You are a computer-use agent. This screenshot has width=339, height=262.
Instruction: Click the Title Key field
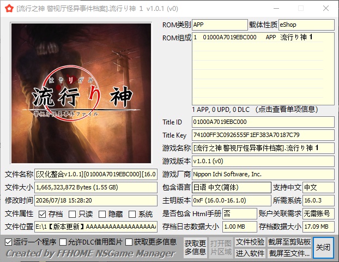click(263, 135)
